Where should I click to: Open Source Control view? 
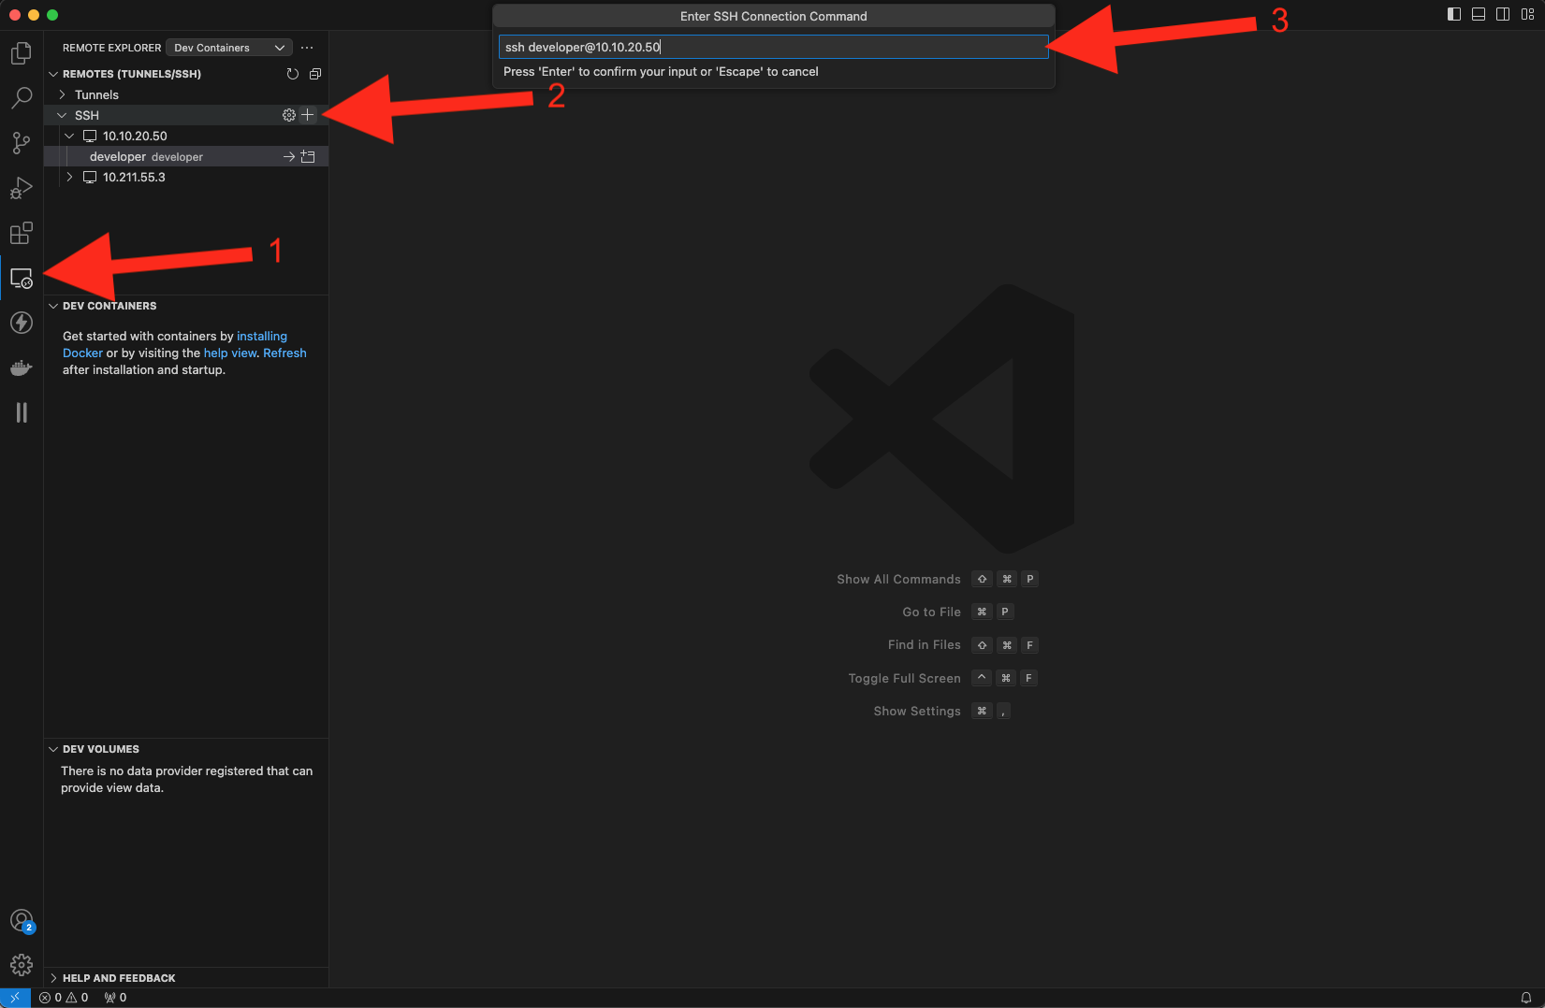21,142
